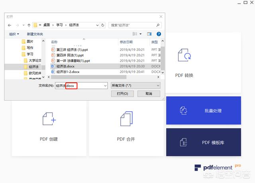Select 图片 folder in tree
This screenshot has width=255, height=183.
pos(27,41)
